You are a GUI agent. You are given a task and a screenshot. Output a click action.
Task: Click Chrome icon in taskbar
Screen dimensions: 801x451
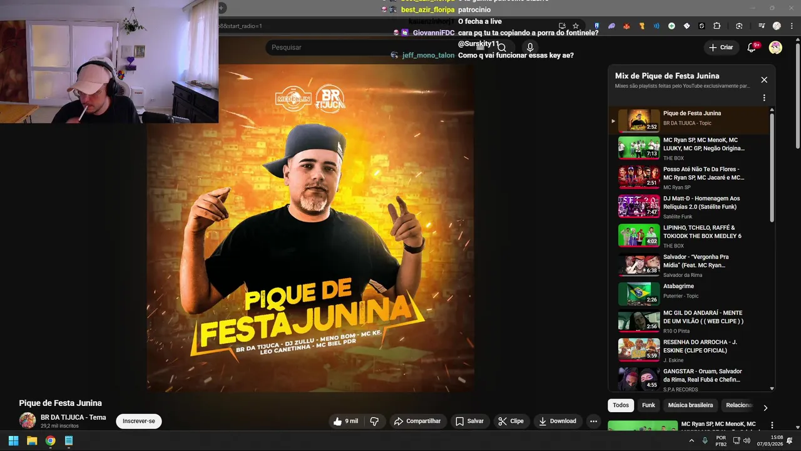click(x=50, y=440)
